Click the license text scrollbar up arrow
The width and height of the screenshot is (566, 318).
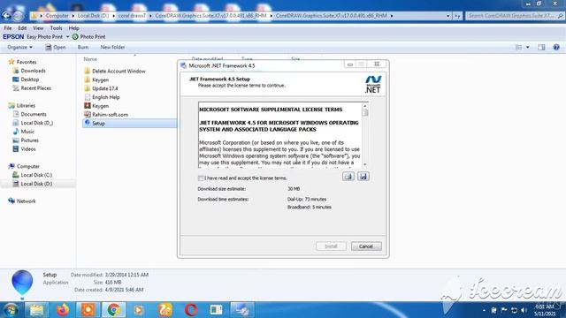point(365,106)
